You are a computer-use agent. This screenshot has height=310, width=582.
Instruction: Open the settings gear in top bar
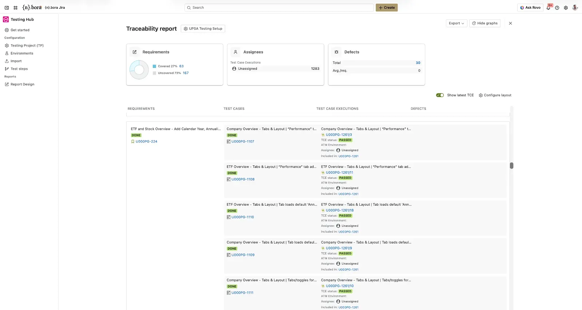566,8
